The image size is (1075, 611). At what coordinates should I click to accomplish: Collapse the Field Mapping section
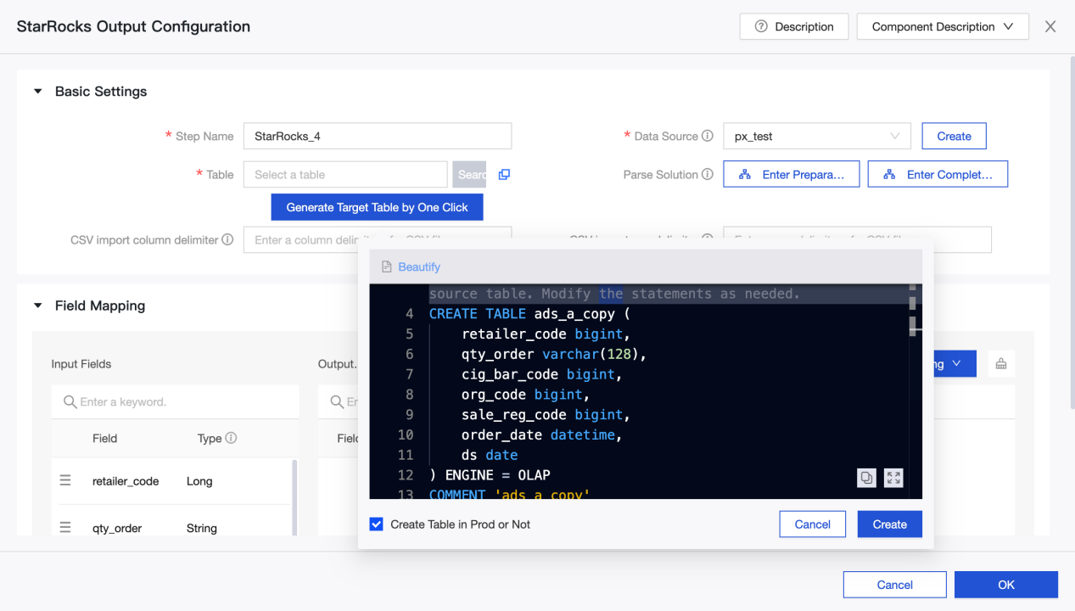(x=38, y=305)
